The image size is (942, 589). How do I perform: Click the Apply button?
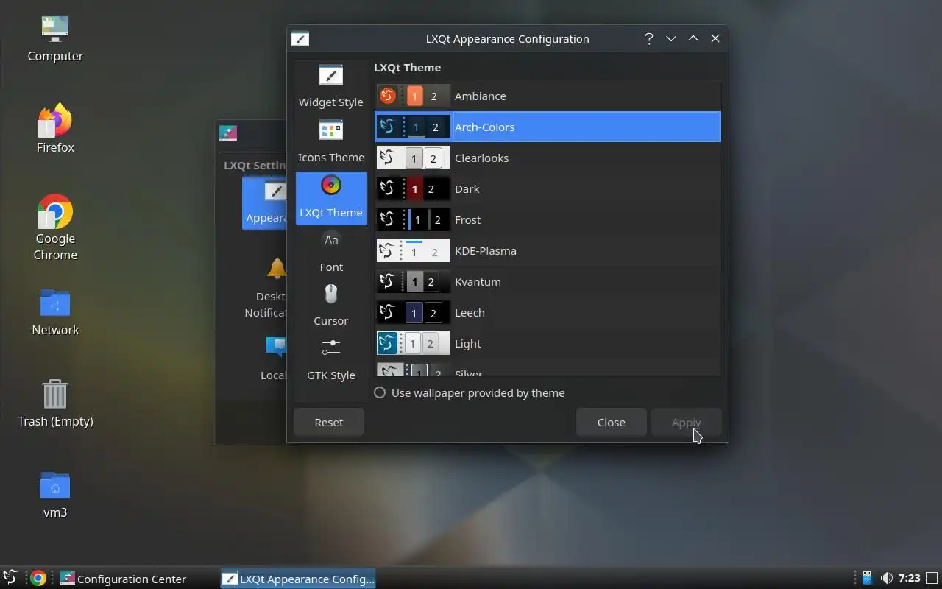(x=686, y=423)
